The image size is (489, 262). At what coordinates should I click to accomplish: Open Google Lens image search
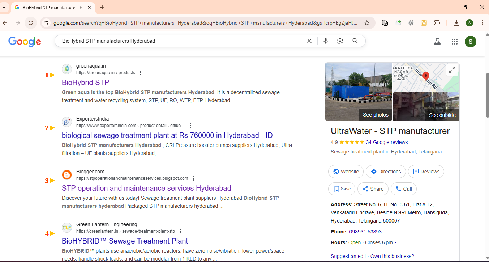point(340,41)
